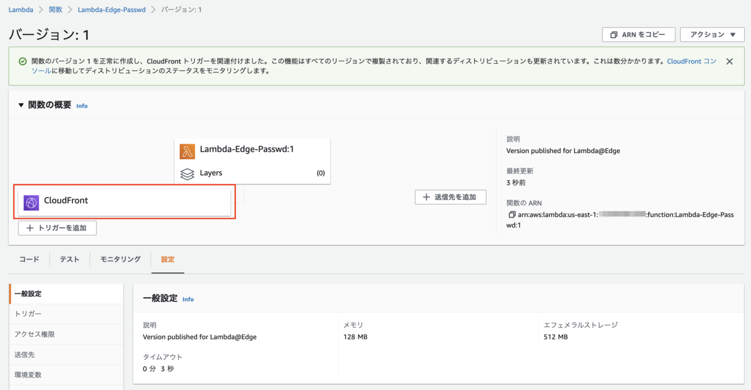Image resolution: width=751 pixels, height=390 pixels.
Task: Select トリガー in the settings sidebar
Action: (66, 314)
